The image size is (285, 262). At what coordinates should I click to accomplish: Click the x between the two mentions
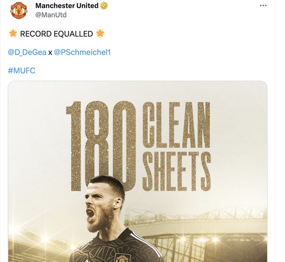click(x=50, y=53)
